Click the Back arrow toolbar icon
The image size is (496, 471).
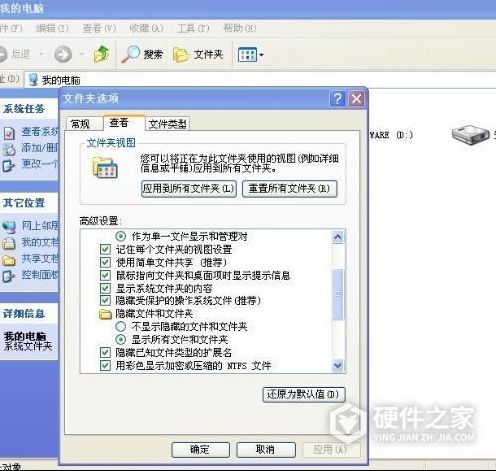tap(3, 55)
